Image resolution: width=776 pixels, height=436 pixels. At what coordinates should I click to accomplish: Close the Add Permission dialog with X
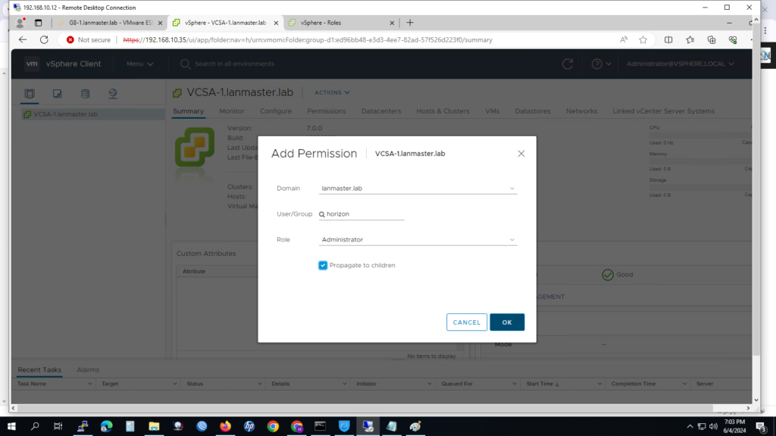pyautogui.click(x=521, y=154)
